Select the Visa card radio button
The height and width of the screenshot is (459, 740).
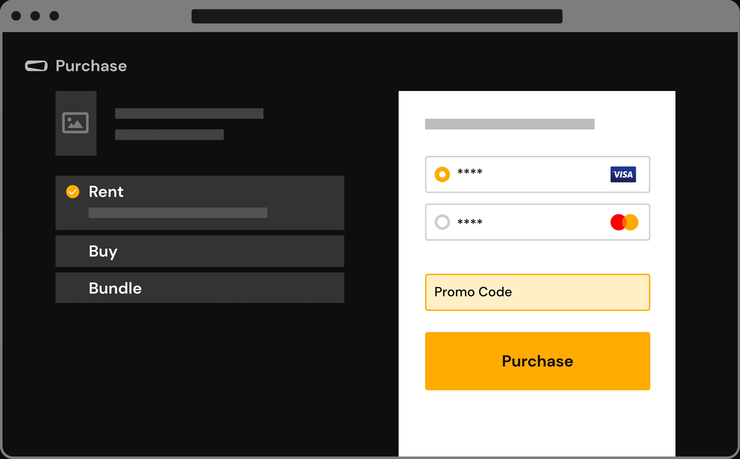442,174
